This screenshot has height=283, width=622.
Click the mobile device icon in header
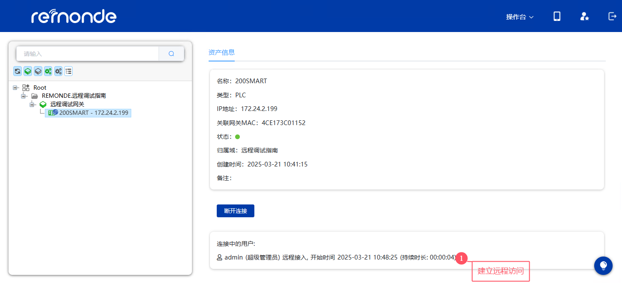coord(557,16)
